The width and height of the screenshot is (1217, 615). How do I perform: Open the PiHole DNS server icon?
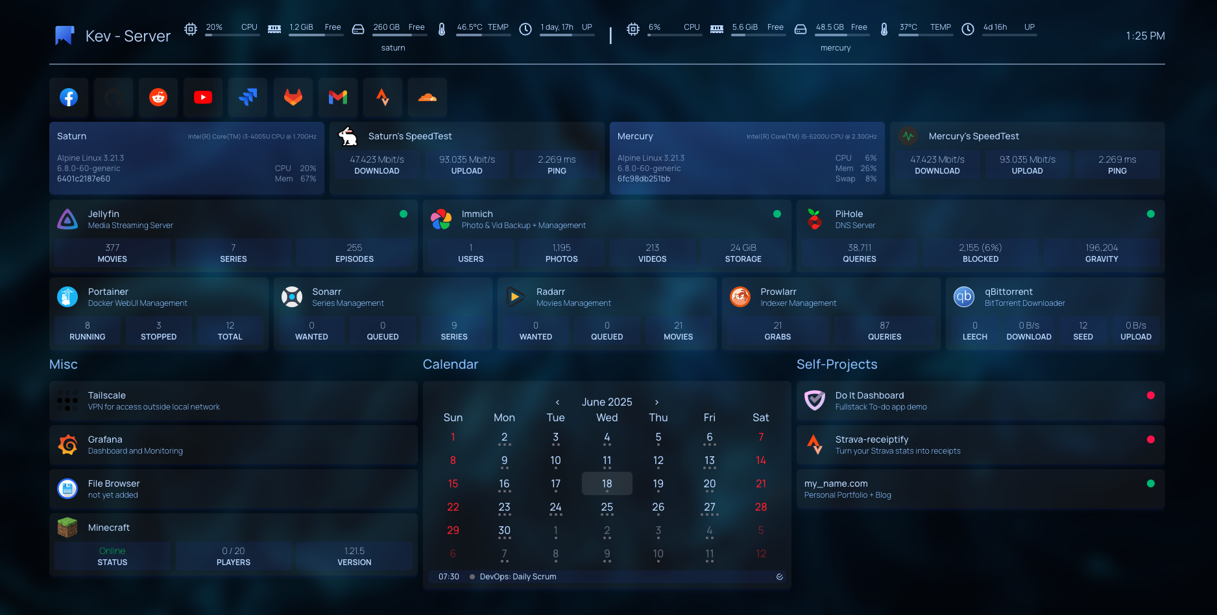815,218
